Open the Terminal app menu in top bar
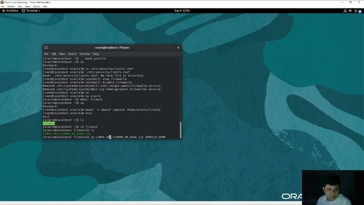This screenshot has height=205, width=364. coord(31,11)
